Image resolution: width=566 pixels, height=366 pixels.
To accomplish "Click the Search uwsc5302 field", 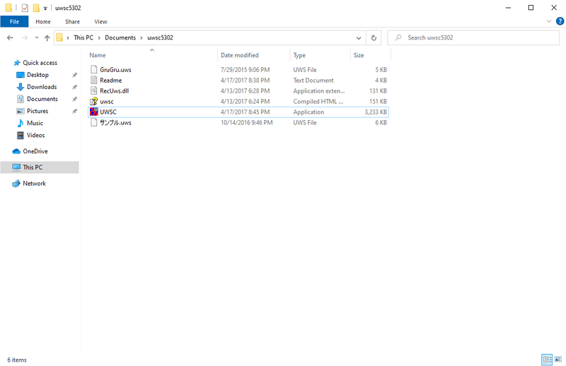I will pos(473,37).
